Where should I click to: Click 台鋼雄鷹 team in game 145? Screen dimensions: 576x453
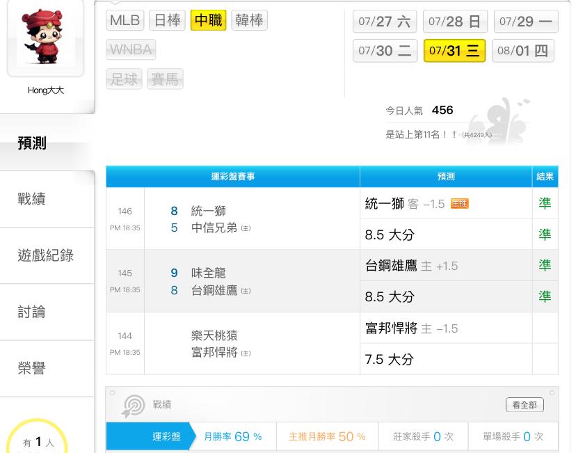[214, 290]
